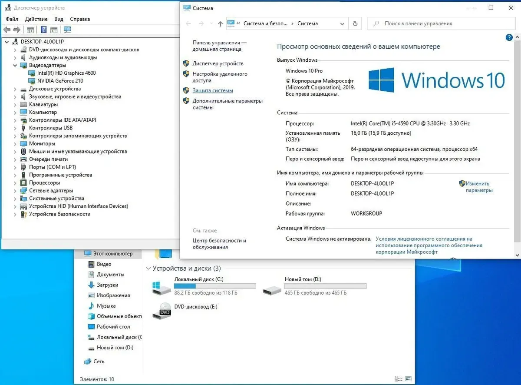
Task: Click the back arrow in Device Manager toolbar
Action: (x=7, y=30)
